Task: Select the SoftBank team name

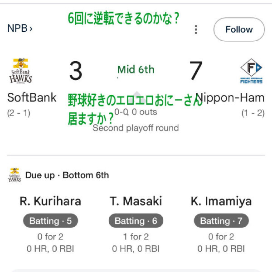Action: coord(32,97)
